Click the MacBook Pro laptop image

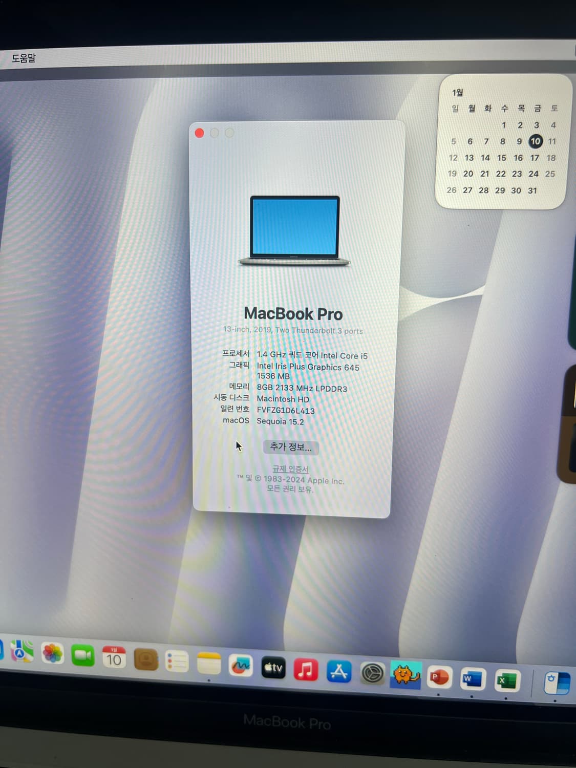pos(294,231)
